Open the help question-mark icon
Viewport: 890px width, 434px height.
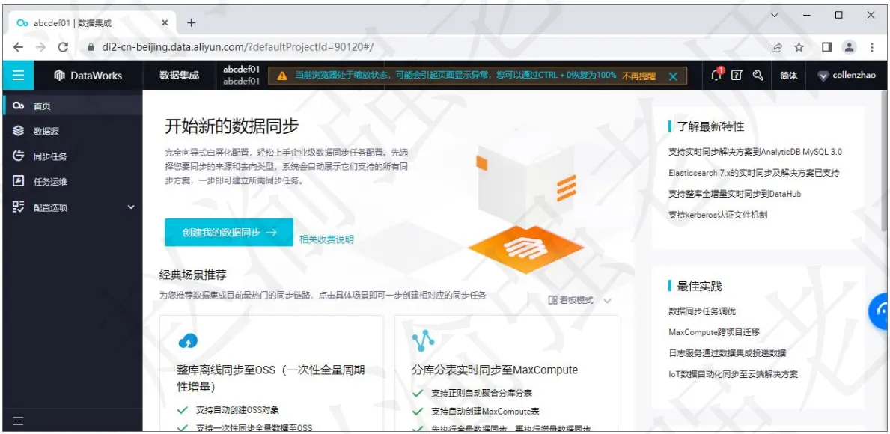737,75
